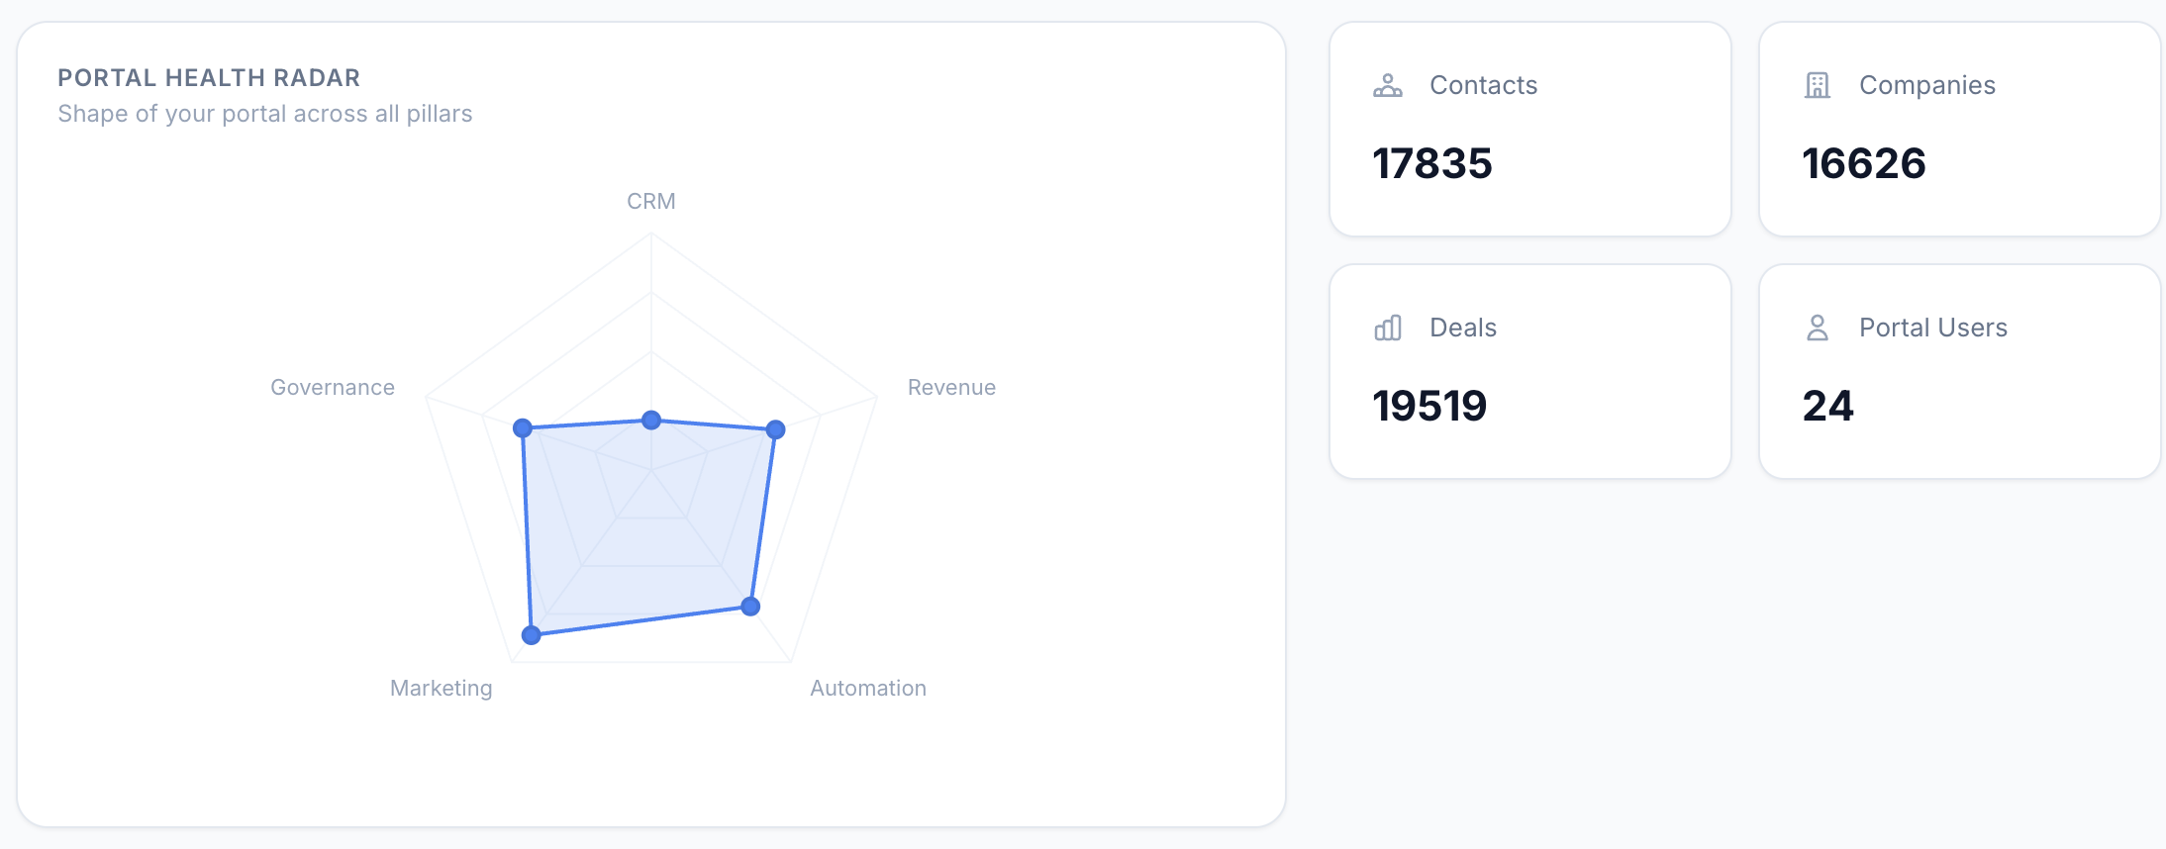Click the Deals bar chart icon

pyautogui.click(x=1388, y=328)
